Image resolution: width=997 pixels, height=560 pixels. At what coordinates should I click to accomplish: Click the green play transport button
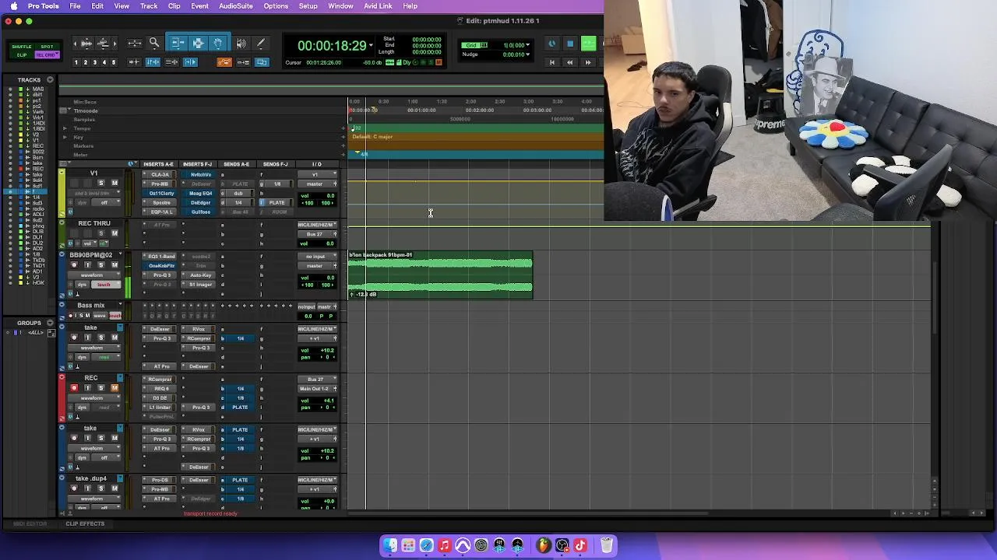pos(588,44)
